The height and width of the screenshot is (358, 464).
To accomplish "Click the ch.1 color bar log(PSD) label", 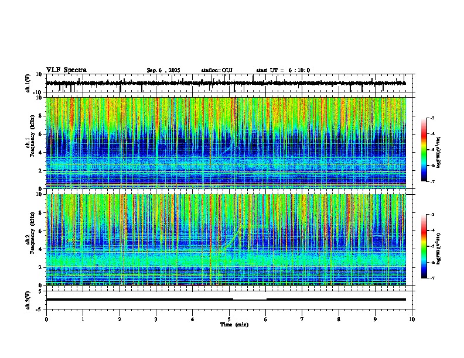I will 438,152.
